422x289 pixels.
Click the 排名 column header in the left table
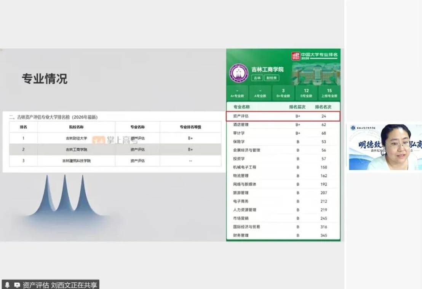[x=23, y=127]
